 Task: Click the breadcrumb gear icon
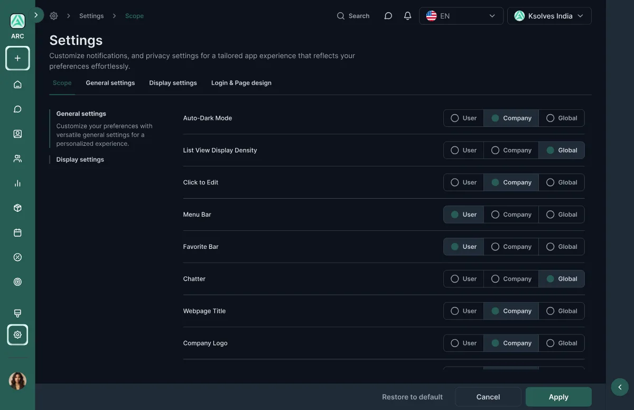pyautogui.click(x=53, y=16)
